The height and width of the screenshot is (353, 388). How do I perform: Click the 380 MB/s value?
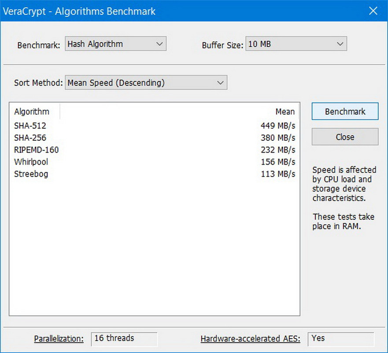pos(278,138)
